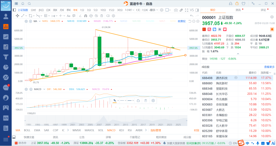This screenshot has width=276, height=146.
Task: Select the KDJ indicator tab
Action: click(x=121, y=130)
